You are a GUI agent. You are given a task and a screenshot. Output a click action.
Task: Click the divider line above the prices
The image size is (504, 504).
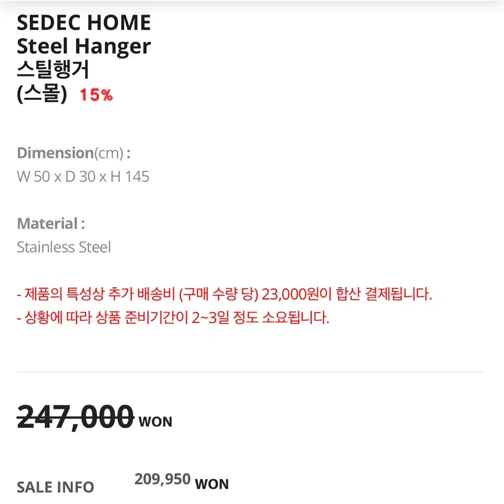(251, 372)
